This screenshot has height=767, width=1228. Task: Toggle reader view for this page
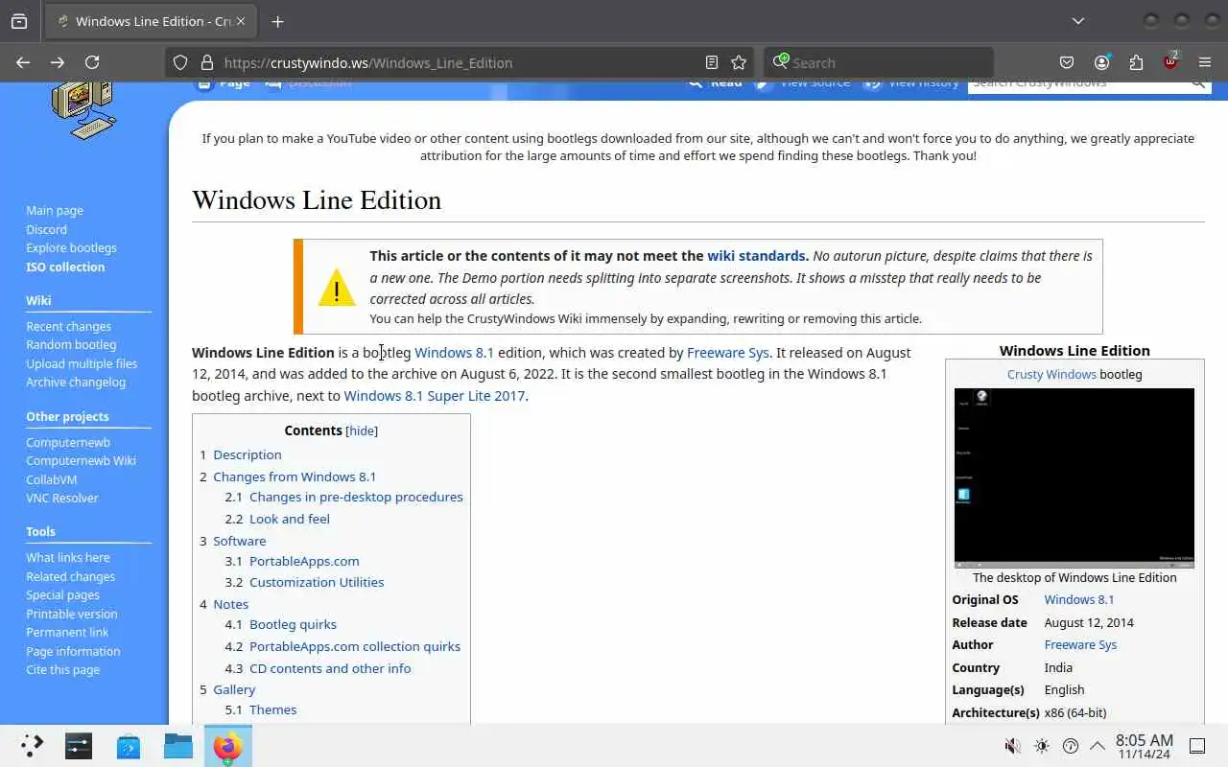pyautogui.click(x=712, y=62)
